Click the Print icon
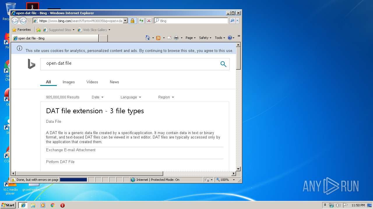This screenshot has height=209, width=373. pyautogui.click(x=176, y=38)
